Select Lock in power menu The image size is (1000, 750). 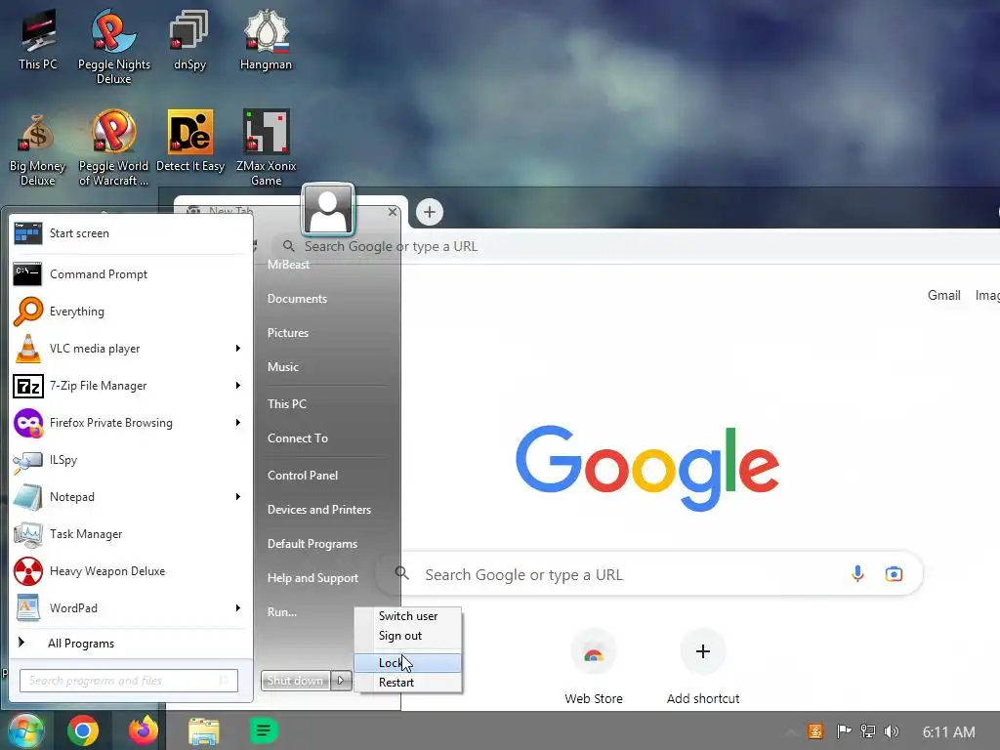click(x=408, y=663)
